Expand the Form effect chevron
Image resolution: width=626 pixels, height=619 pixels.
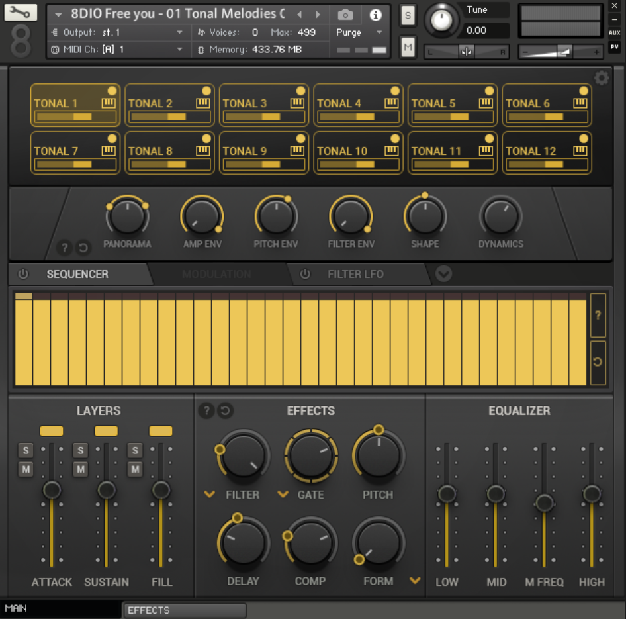point(415,581)
